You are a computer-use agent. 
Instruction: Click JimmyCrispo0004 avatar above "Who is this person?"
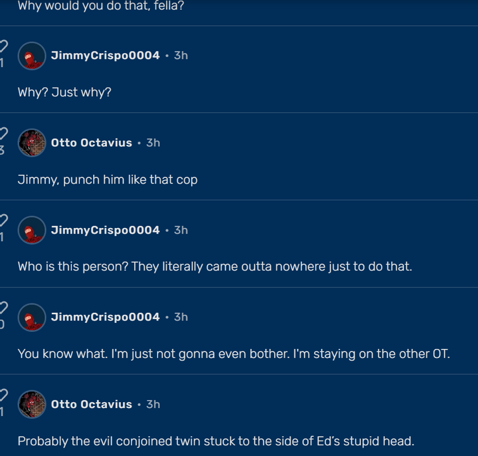(x=32, y=230)
